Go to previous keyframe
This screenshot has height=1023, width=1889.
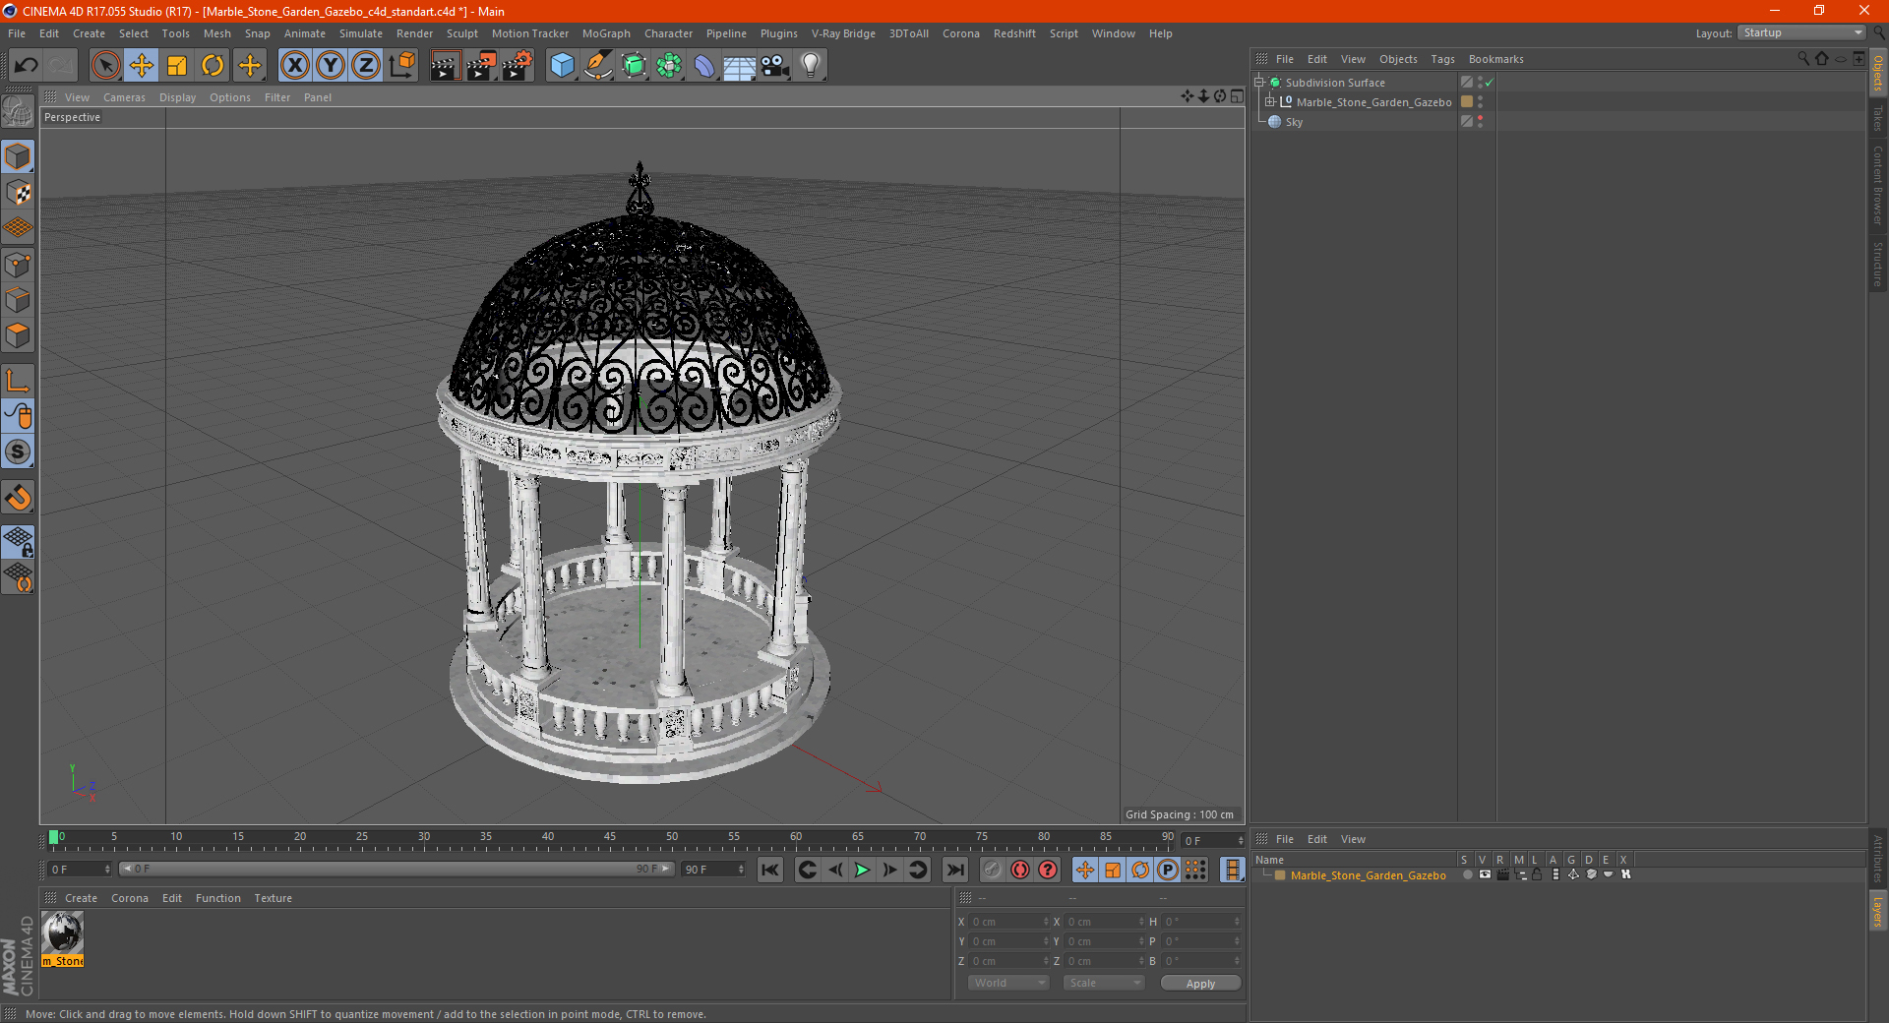pyautogui.click(x=807, y=870)
